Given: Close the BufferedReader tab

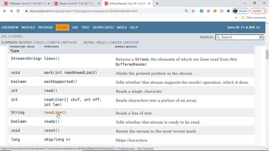Looking at the screenshot, I should pyautogui.click(x=149, y=4).
